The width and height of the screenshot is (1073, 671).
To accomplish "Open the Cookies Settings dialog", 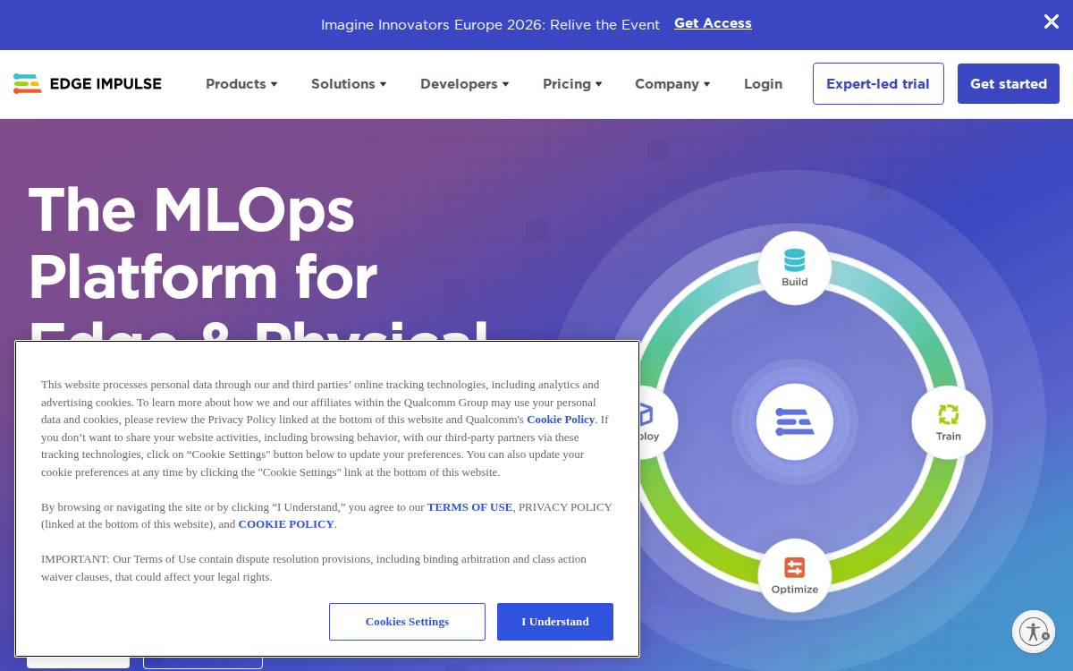I will (x=407, y=622).
